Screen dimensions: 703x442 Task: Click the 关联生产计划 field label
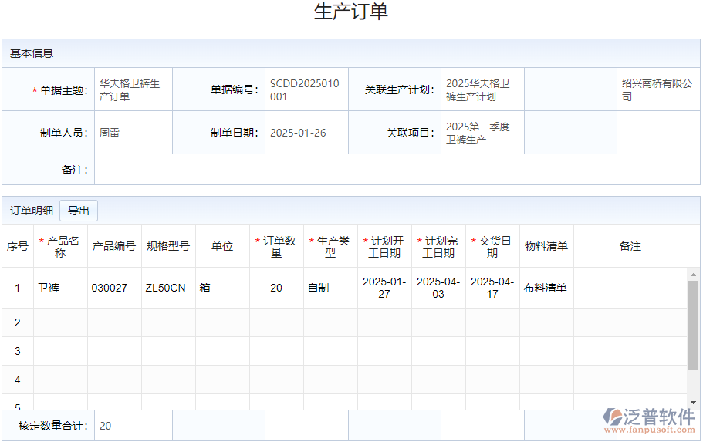(x=400, y=89)
